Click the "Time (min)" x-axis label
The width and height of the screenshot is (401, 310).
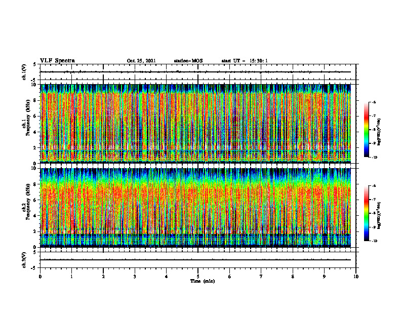pyautogui.click(x=203, y=281)
